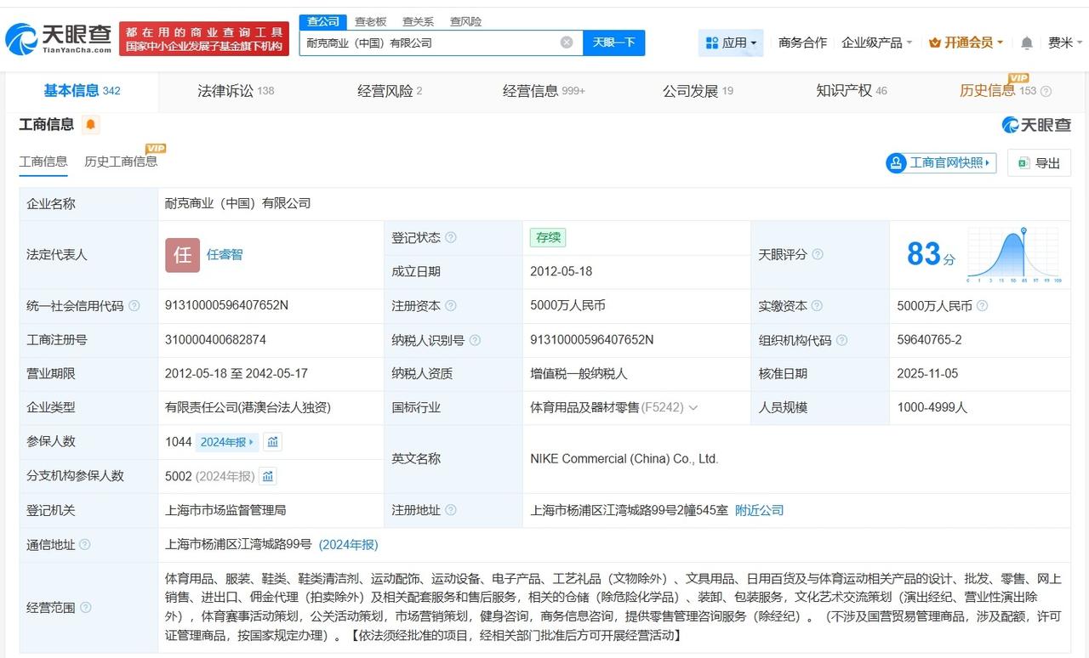This screenshot has height=658, width=1089.
Task: Click the VIP crown icon beside 开通会员
Action: point(935,43)
